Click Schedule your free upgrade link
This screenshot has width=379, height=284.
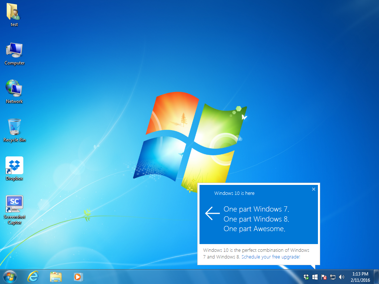pyautogui.click(x=271, y=257)
